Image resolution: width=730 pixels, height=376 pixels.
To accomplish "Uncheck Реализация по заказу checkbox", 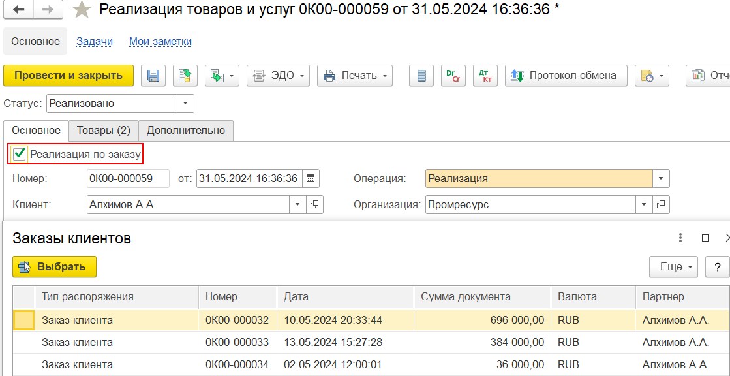I will 20,154.
